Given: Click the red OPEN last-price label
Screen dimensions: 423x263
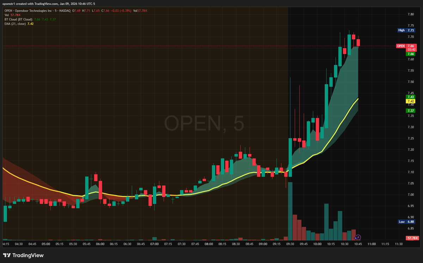Looking at the screenshot, I should click(401, 46).
